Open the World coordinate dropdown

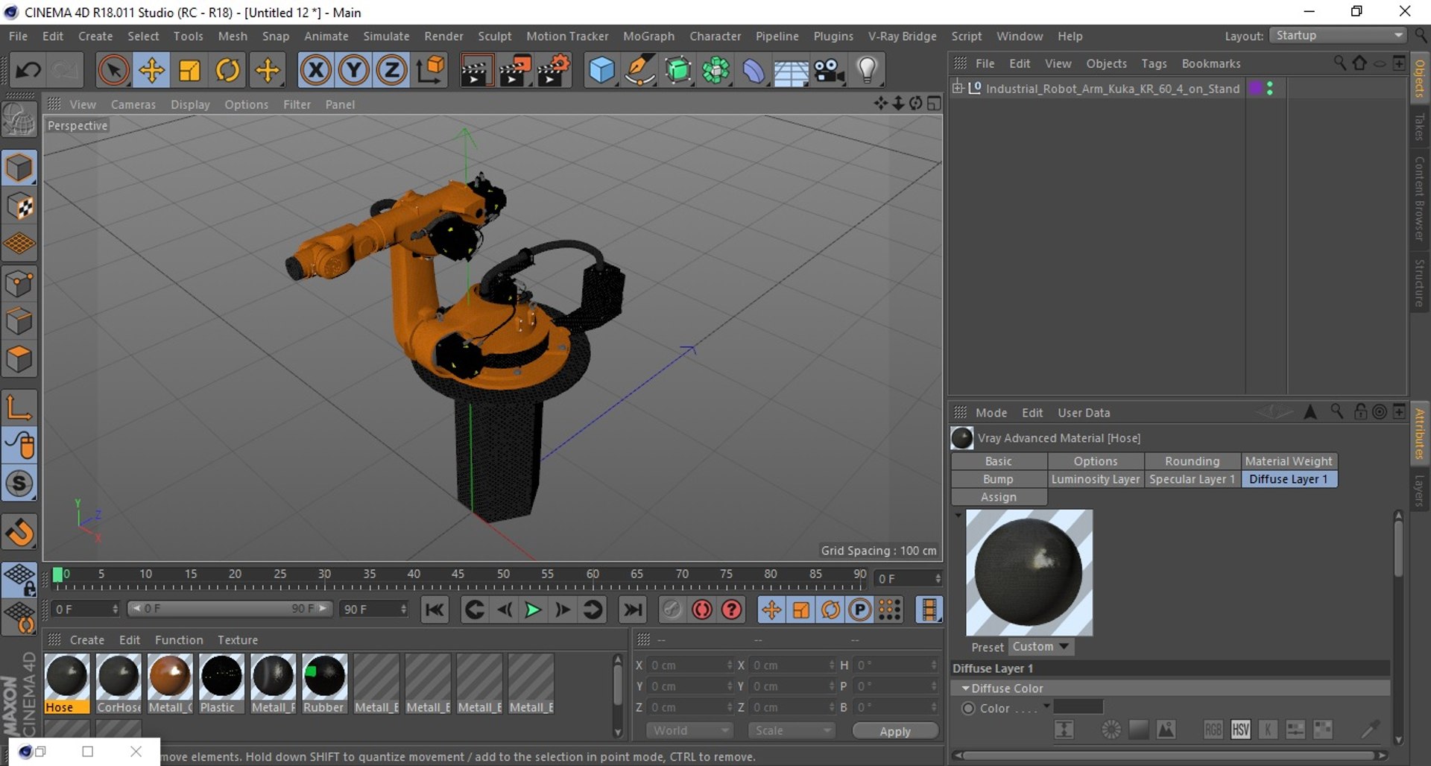pos(689,730)
